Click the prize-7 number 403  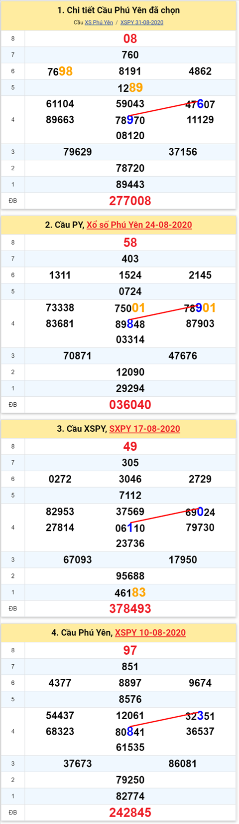[130, 259]
